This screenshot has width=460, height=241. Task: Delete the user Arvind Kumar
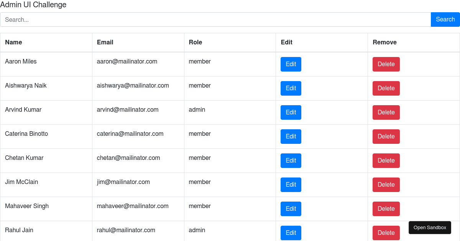point(386,112)
